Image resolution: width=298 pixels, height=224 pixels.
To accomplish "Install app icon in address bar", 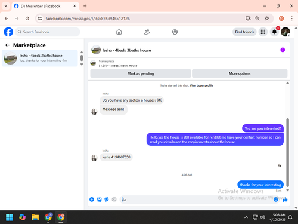I will click(x=248, y=19).
